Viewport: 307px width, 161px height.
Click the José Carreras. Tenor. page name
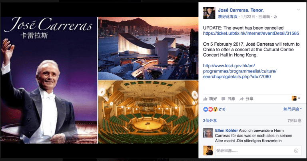pyautogui.click(x=241, y=10)
